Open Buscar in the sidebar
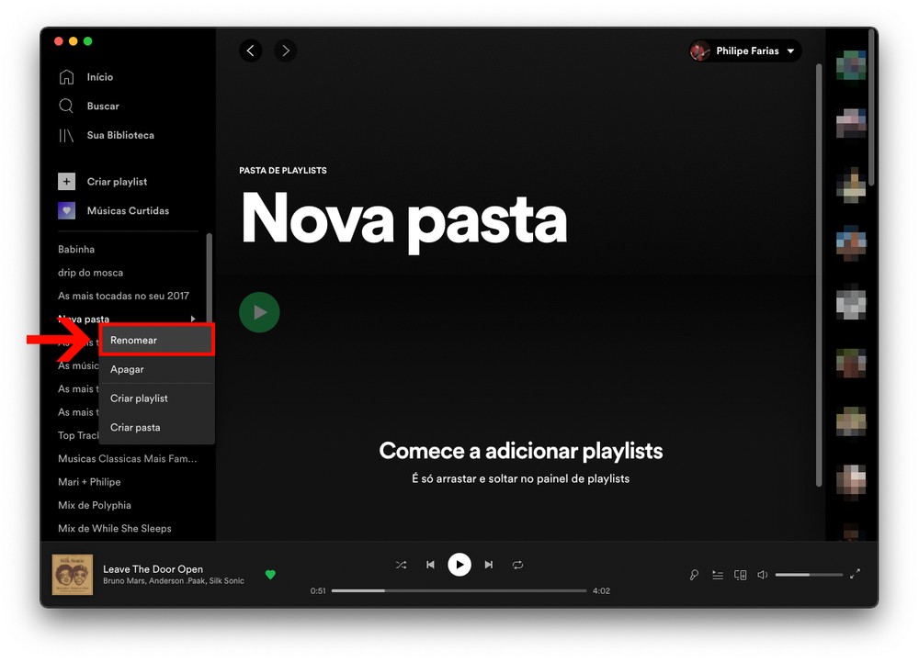Image resolution: width=919 pixels, height=662 pixels. pyautogui.click(x=103, y=106)
